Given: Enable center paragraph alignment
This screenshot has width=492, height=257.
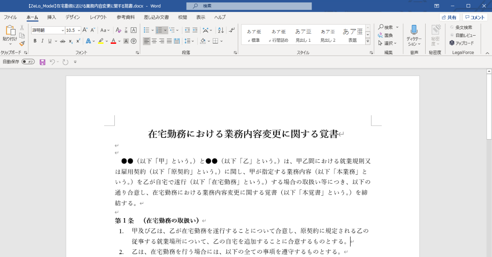Looking at the screenshot, I should 154,41.
